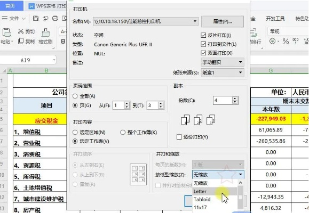Expand 粘贴 dropdown arrow
The height and width of the screenshot is (213, 309).
point(12,42)
